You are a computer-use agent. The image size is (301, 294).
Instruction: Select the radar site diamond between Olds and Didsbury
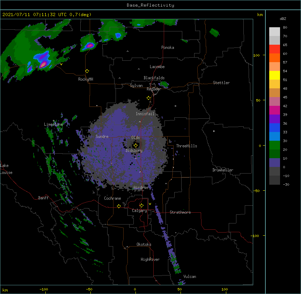click(x=135, y=146)
